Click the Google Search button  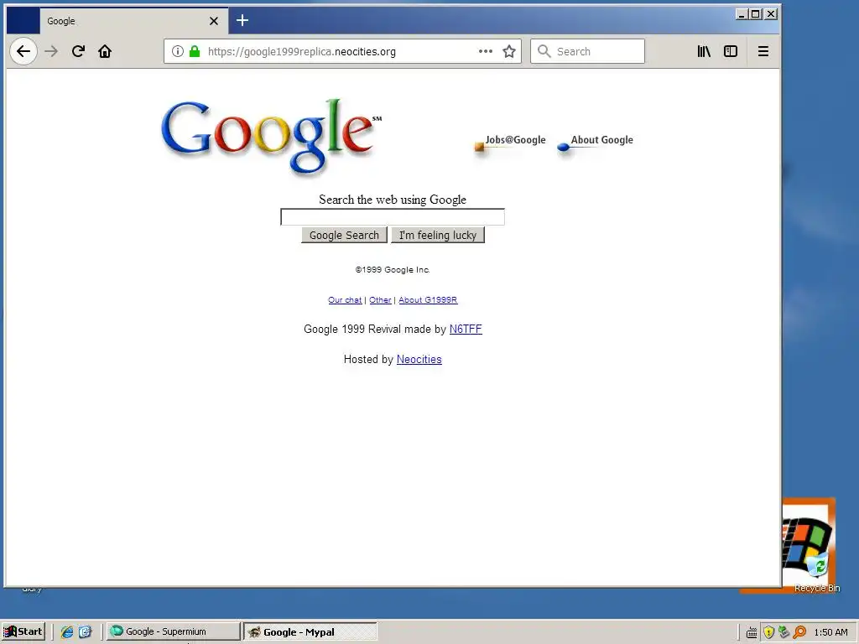(344, 235)
